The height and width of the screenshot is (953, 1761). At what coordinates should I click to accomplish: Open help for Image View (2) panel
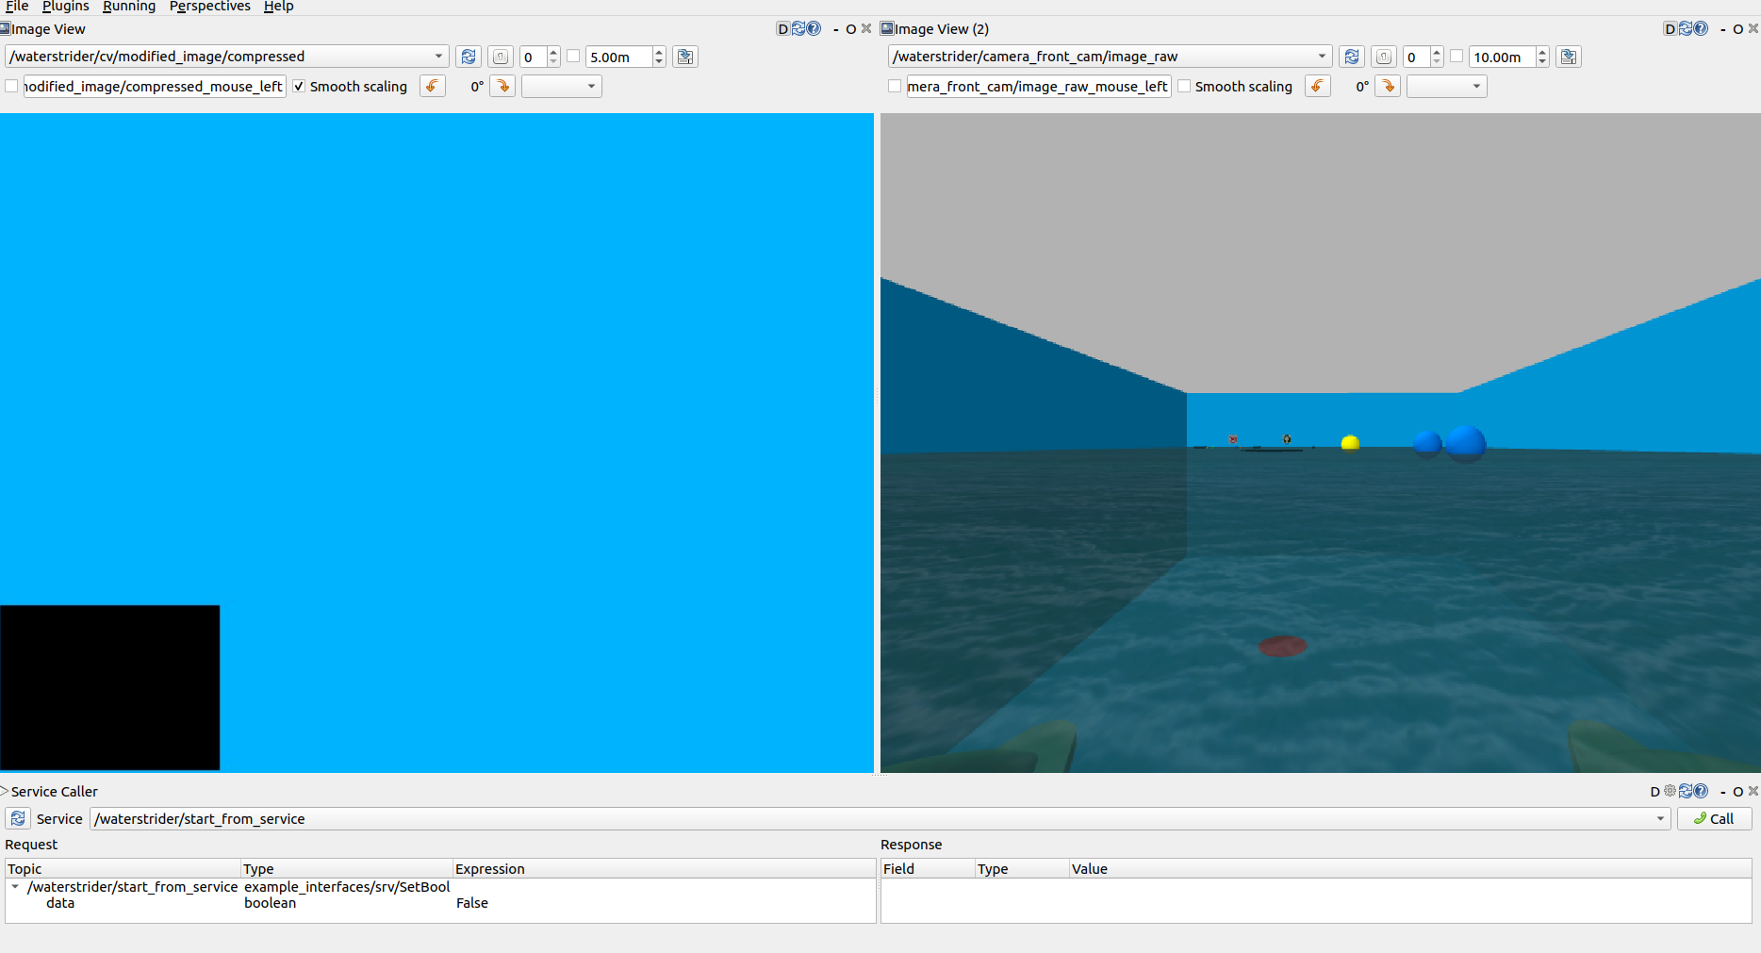tap(1701, 28)
